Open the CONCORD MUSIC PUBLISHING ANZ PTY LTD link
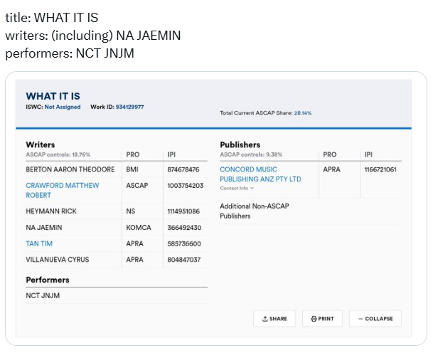 tap(260, 174)
